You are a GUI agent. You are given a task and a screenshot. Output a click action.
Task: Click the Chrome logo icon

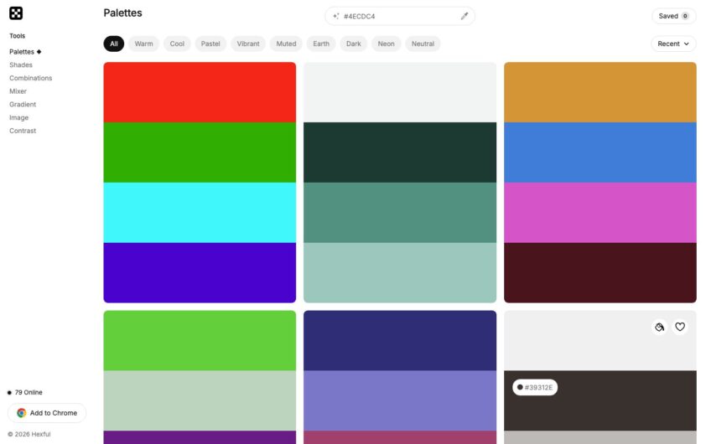(21, 413)
